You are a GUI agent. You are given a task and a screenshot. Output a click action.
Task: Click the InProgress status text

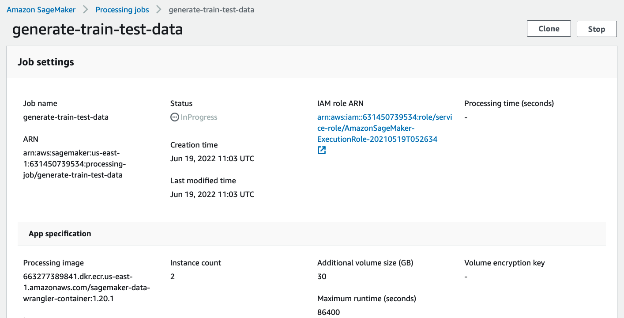(x=199, y=117)
